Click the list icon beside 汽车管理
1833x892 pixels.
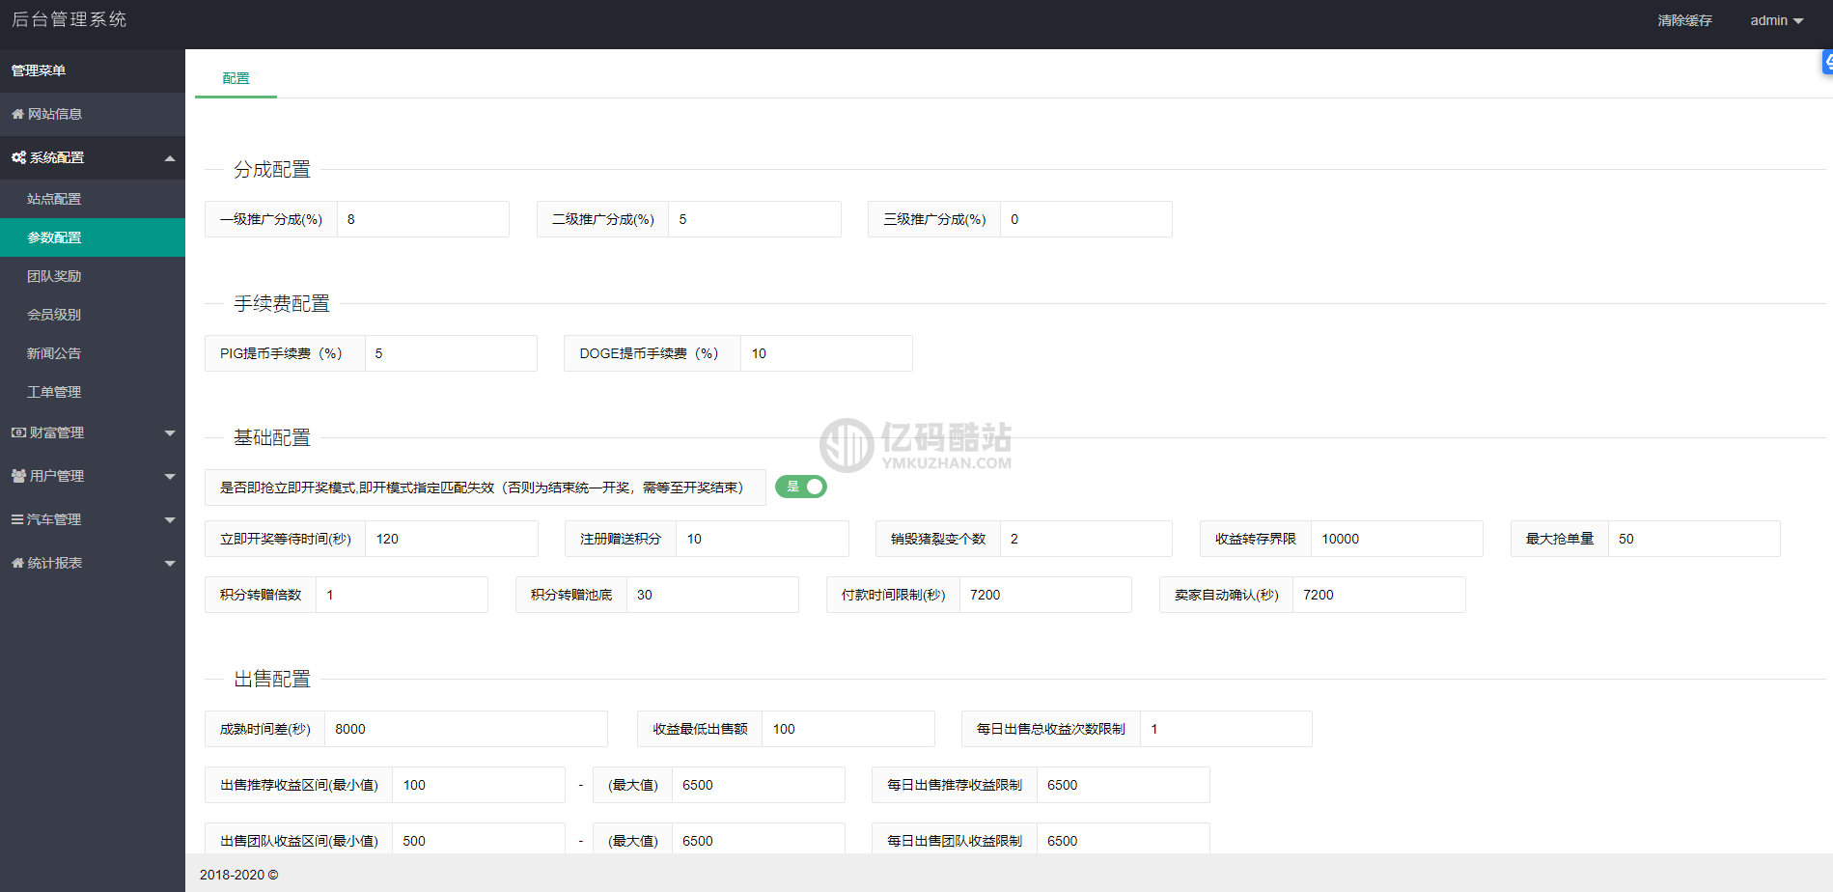pyautogui.click(x=17, y=519)
